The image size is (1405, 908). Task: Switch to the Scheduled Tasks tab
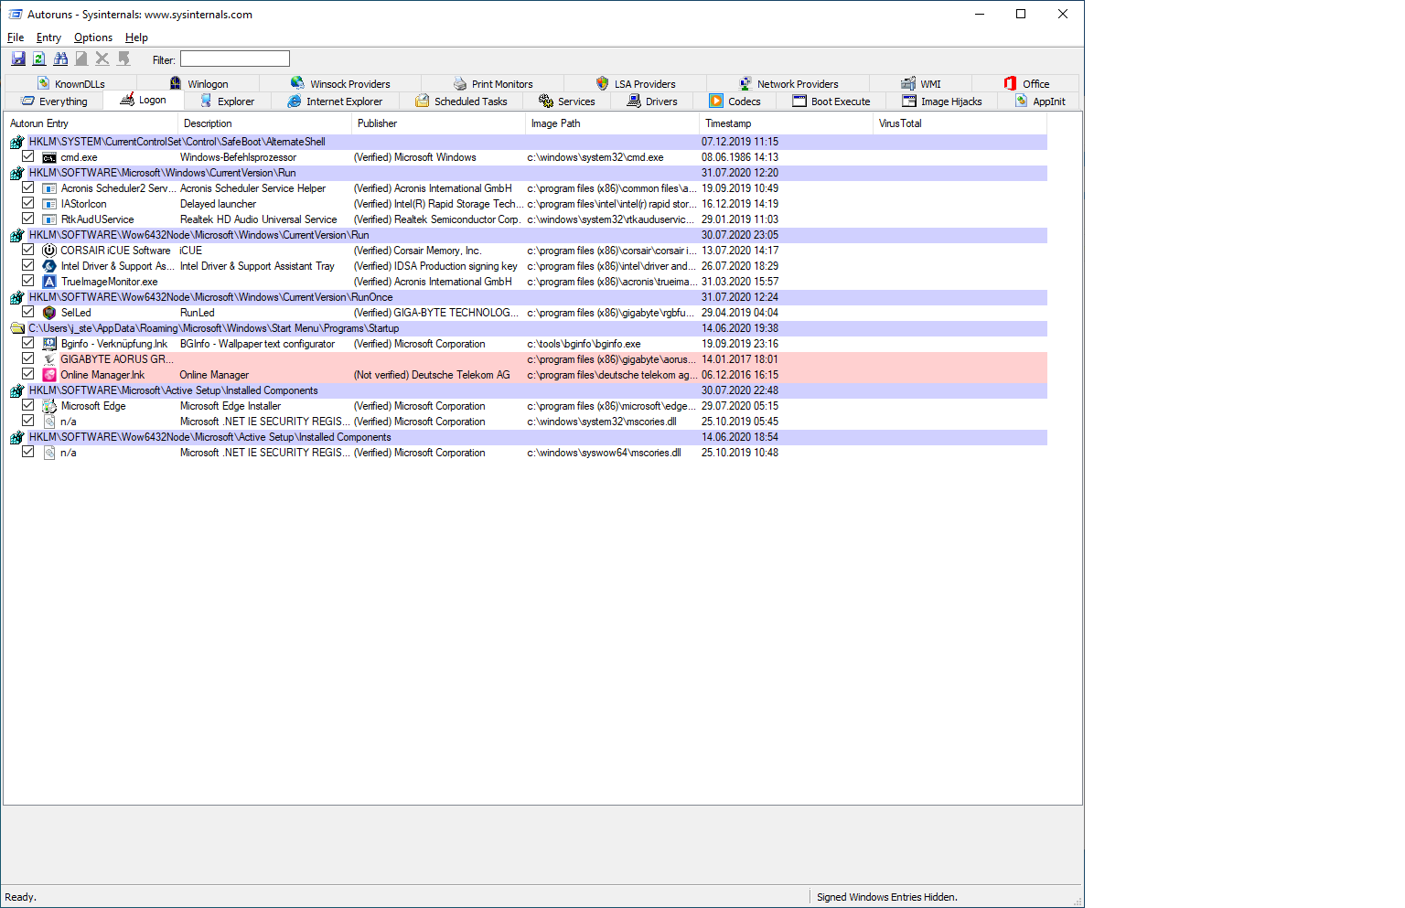(x=461, y=101)
